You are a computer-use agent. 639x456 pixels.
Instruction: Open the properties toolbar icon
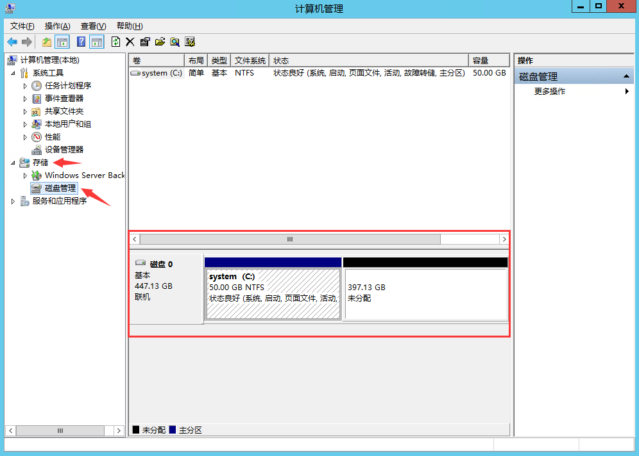coord(144,42)
